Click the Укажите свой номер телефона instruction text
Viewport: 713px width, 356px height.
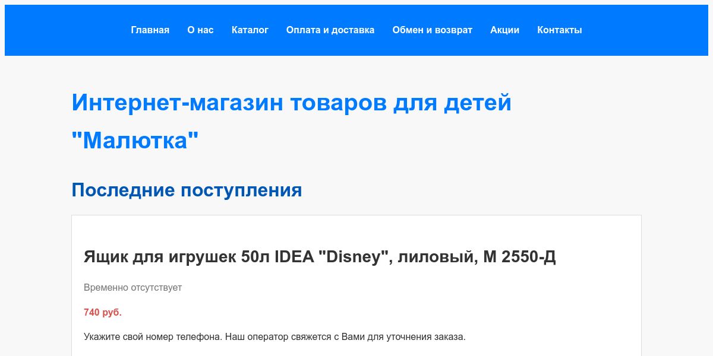(x=275, y=337)
